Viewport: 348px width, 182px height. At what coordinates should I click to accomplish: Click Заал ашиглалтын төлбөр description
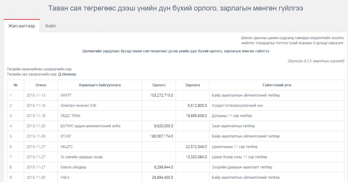tap(234, 126)
